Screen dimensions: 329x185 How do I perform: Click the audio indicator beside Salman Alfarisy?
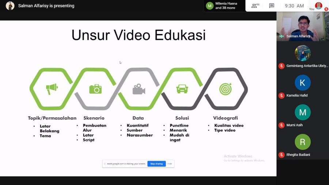coord(281,36)
